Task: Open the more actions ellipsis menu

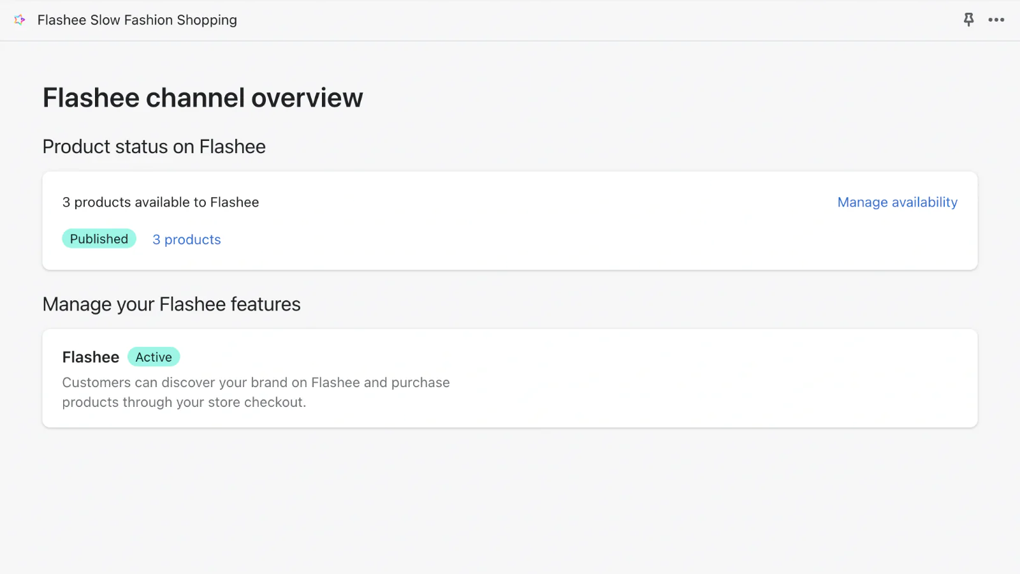Action: pyautogui.click(x=996, y=20)
